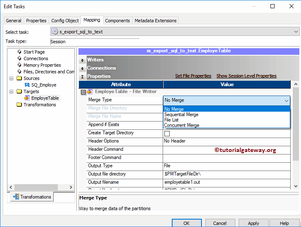This screenshot has height=227, width=301.
Task: Click the Connections diamond icon
Action: pos(19,58)
